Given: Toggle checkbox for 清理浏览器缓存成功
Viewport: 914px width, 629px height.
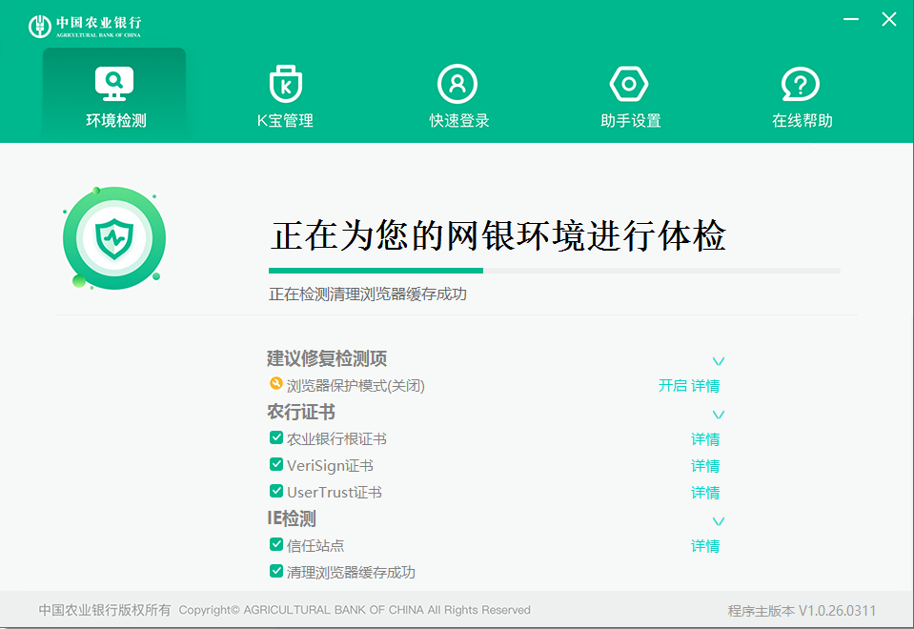Looking at the screenshot, I should point(276,571).
